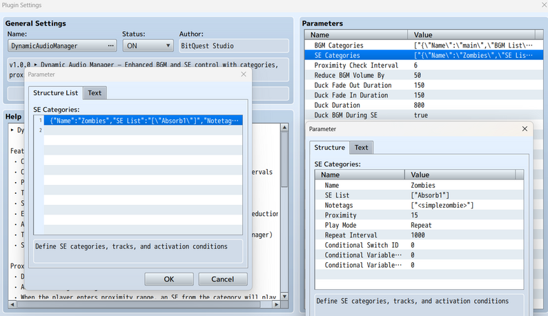Open plugin name picker via ellipsis button

pyautogui.click(x=111, y=46)
